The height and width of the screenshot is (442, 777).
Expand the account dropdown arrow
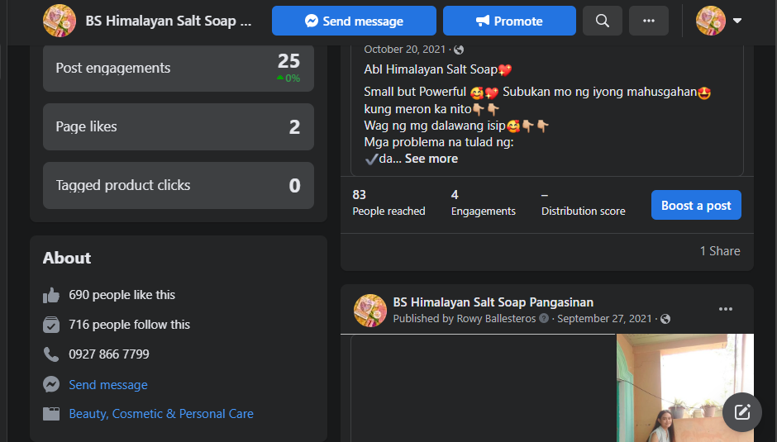[737, 21]
